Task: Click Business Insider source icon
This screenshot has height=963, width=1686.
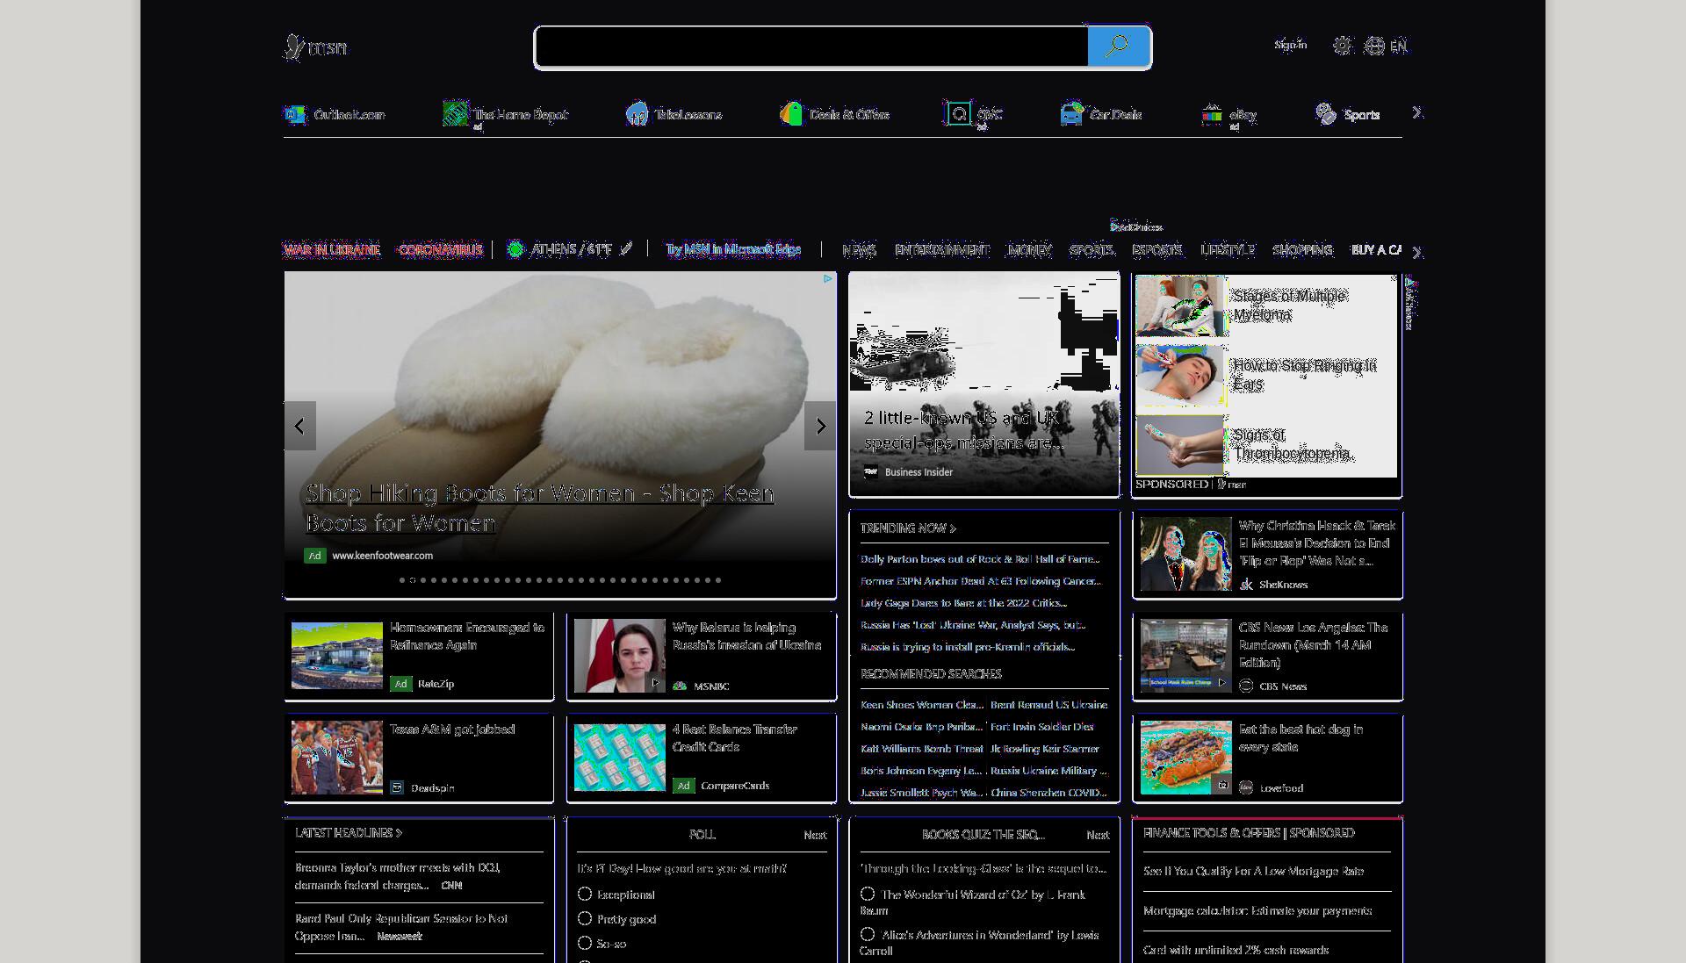Action: point(871,471)
